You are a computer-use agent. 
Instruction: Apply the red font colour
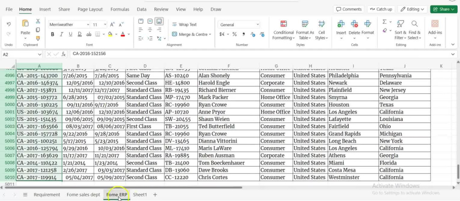(x=123, y=34)
